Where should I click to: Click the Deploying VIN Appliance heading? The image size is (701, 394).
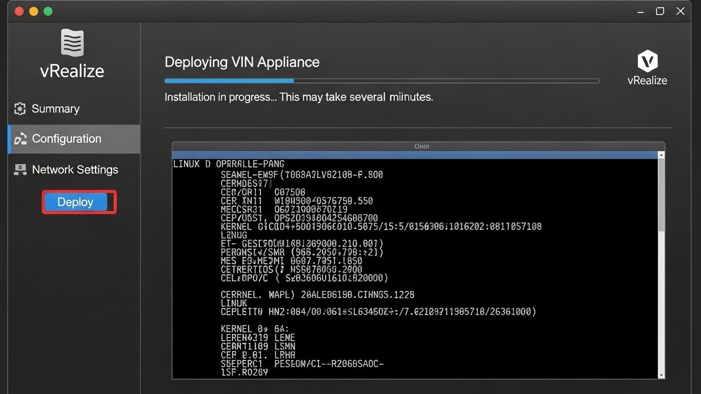pos(242,62)
